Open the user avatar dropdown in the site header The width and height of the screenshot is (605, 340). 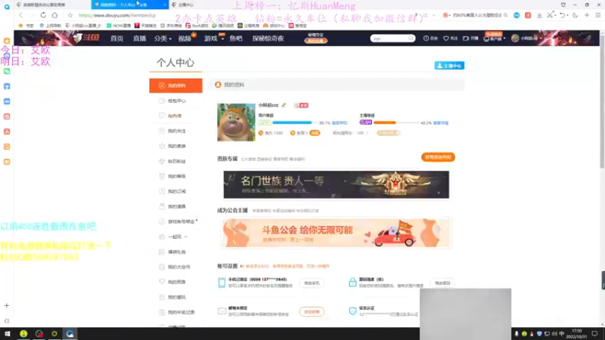pos(526,39)
